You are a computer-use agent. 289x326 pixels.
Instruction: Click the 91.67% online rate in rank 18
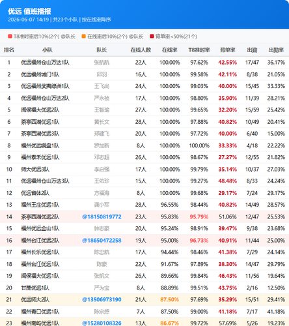(x=170, y=264)
